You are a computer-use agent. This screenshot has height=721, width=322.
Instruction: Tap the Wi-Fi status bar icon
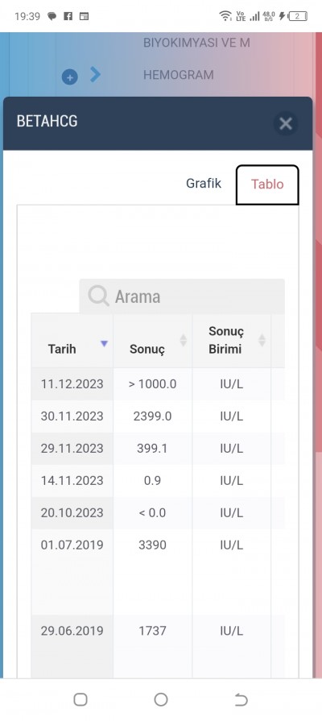225,17
